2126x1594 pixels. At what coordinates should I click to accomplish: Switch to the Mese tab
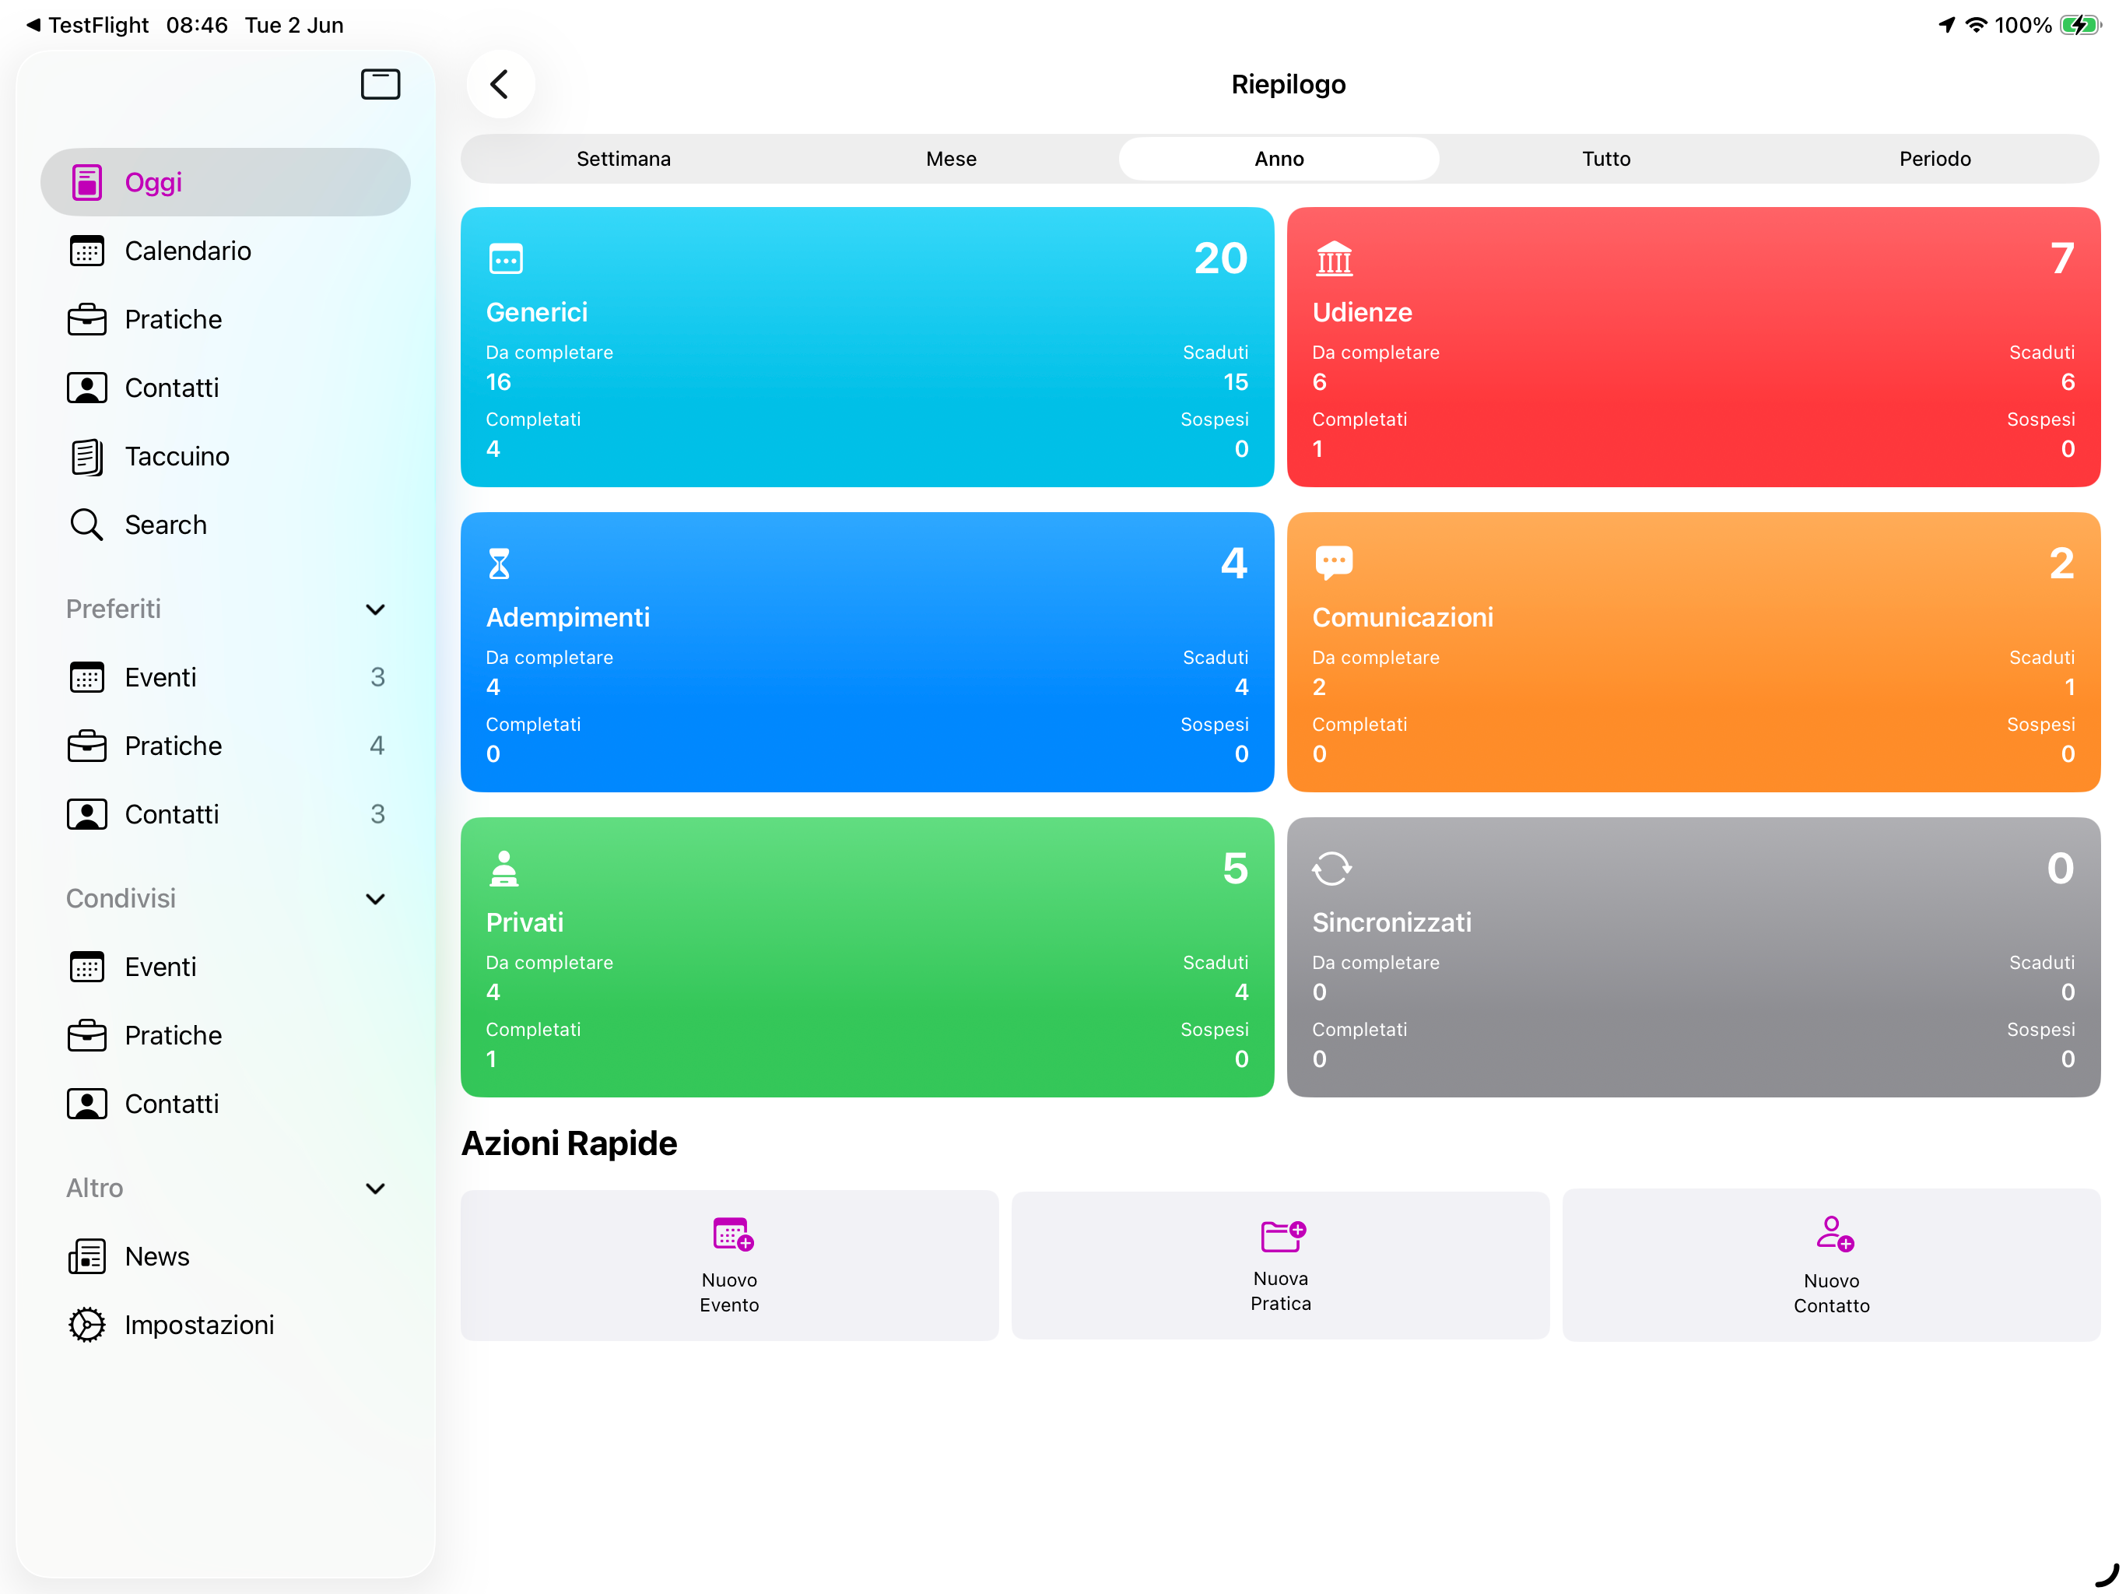pyautogui.click(x=952, y=159)
